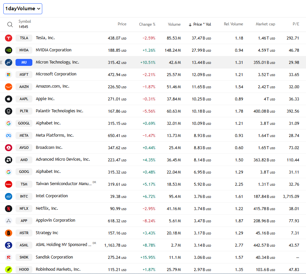Click the TSMC logo icon
The image size is (306, 274).
pos(9,184)
